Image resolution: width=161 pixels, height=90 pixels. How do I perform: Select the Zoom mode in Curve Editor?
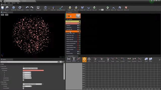(x=89, y=59)
